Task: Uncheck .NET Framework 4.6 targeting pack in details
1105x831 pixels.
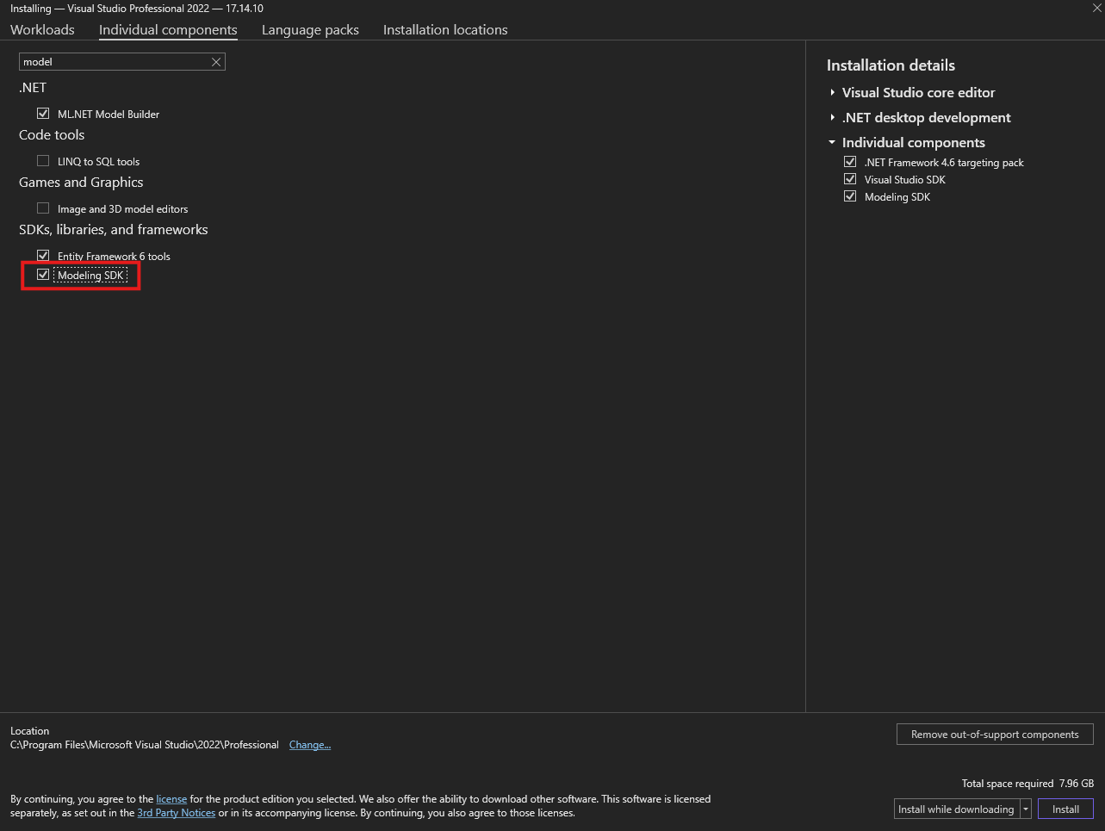Action: (850, 162)
